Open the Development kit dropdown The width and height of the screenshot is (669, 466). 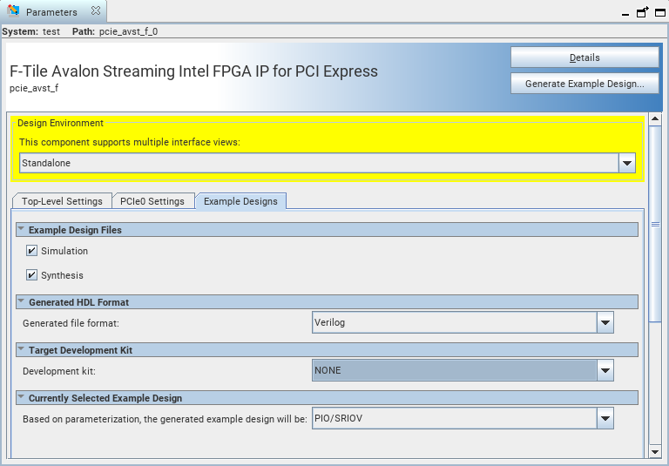(605, 370)
